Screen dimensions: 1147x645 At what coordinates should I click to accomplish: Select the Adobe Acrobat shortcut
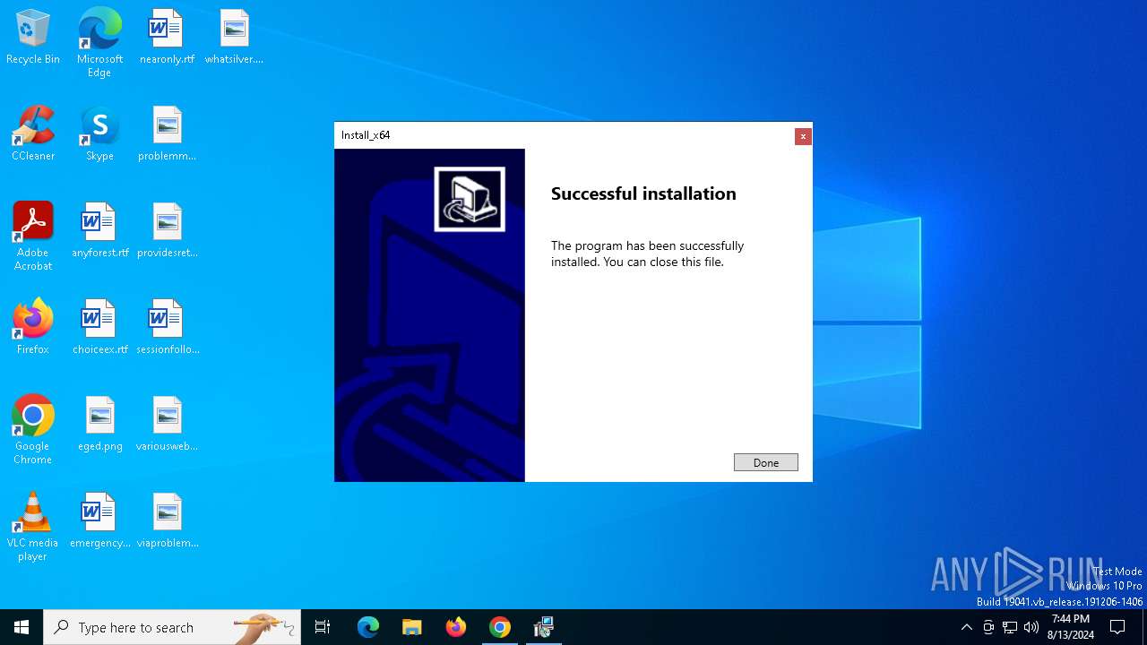tap(33, 236)
